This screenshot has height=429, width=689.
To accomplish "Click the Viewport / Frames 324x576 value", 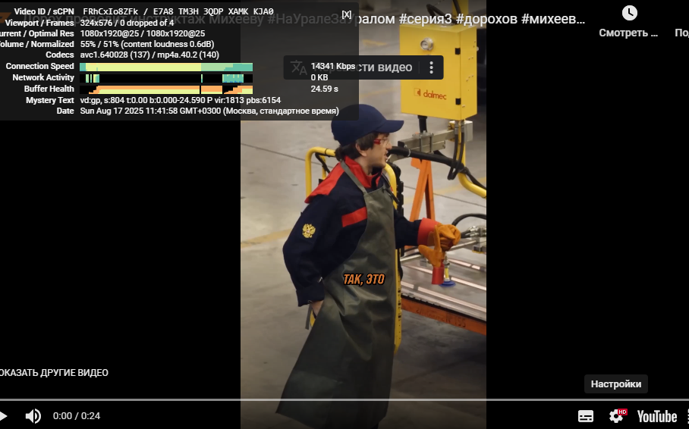I will [x=127, y=23].
